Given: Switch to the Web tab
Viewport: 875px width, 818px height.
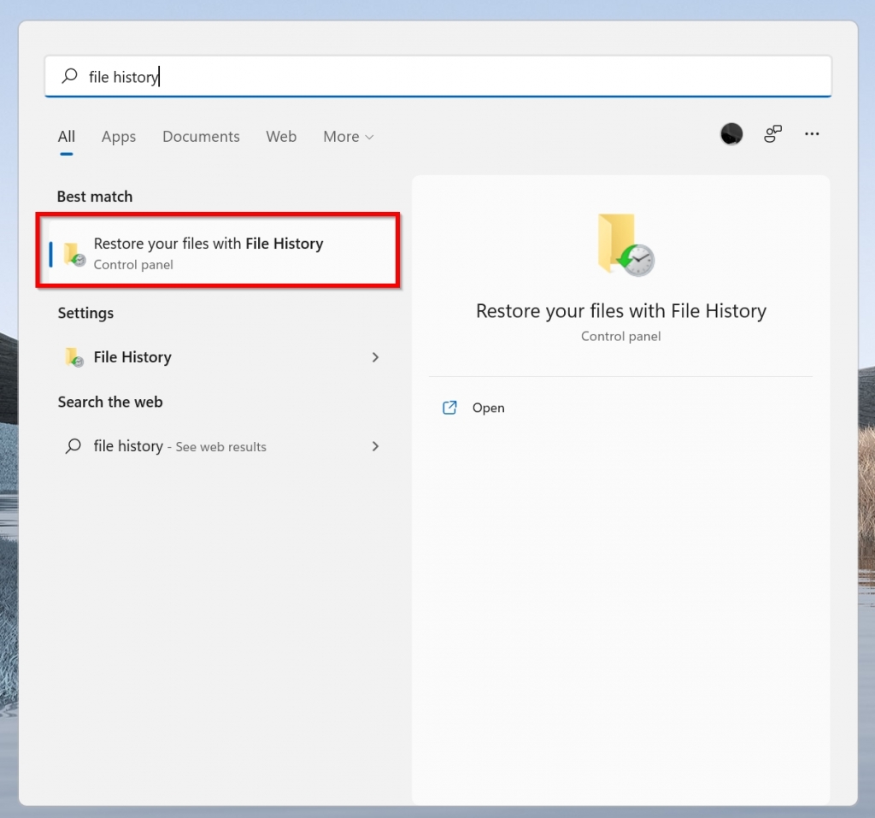Looking at the screenshot, I should (281, 137).
